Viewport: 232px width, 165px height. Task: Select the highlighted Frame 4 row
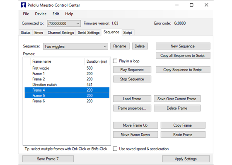click(x=67, y=90)
